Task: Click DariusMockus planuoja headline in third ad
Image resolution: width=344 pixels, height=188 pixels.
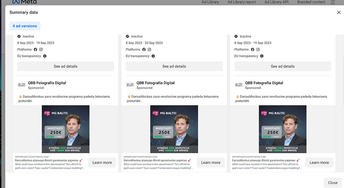Action: click(x=266, y=160)
